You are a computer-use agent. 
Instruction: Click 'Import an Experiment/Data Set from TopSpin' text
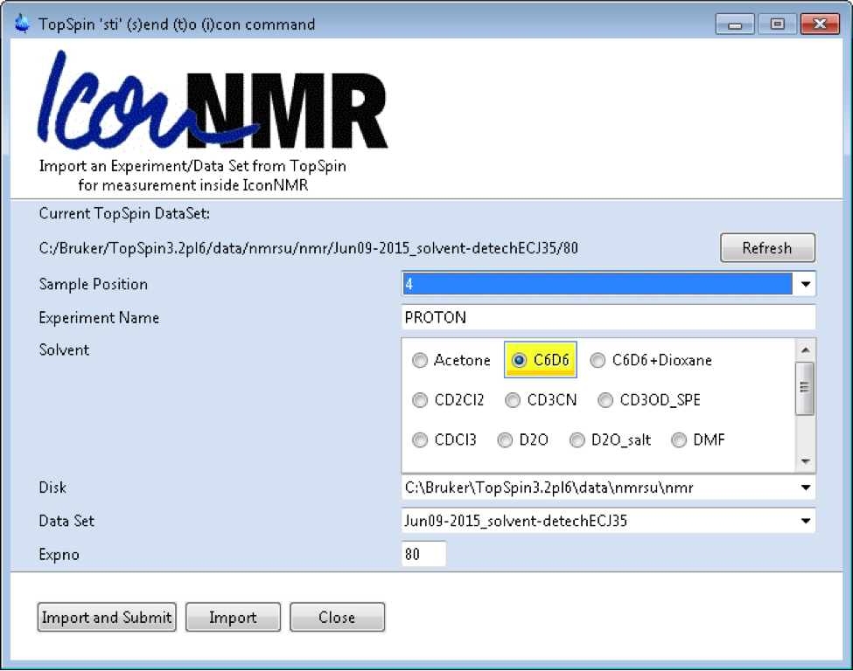click(192, 166)
